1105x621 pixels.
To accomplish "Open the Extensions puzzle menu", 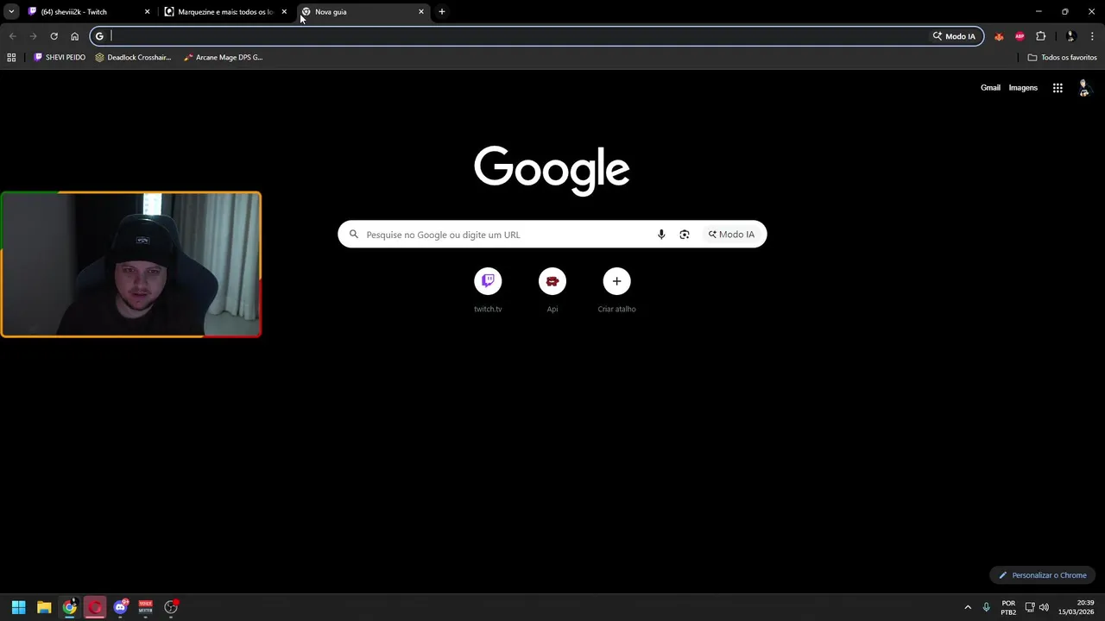I will click(x=1040, y=36).
